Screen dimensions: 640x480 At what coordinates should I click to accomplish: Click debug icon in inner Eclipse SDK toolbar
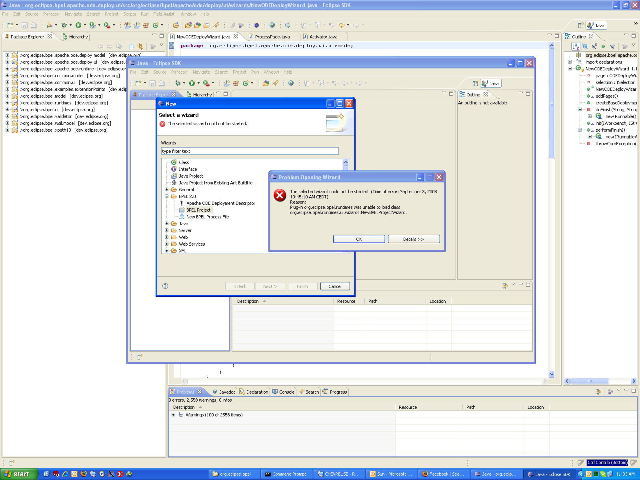(x=178, y=83)
